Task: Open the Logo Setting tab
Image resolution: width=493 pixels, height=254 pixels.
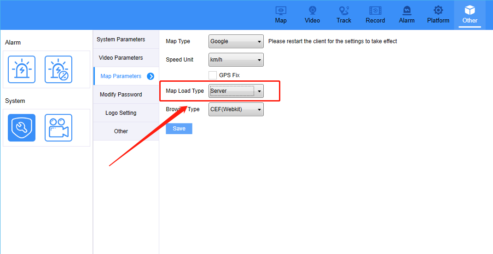Action: 126,113
